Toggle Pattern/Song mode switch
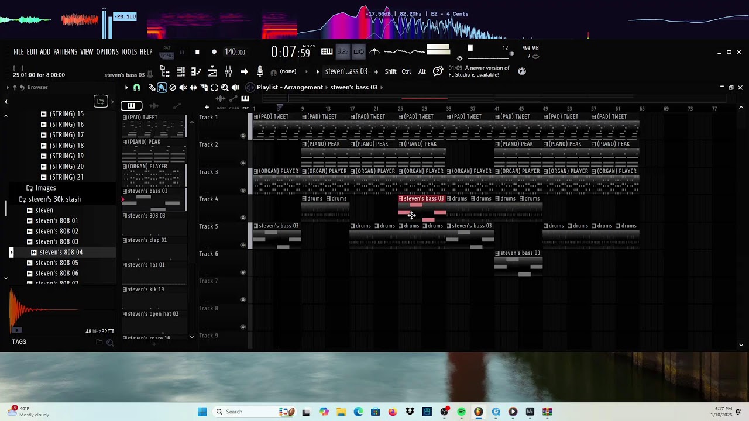Screen dimensions: 749x421 [167, 52]
